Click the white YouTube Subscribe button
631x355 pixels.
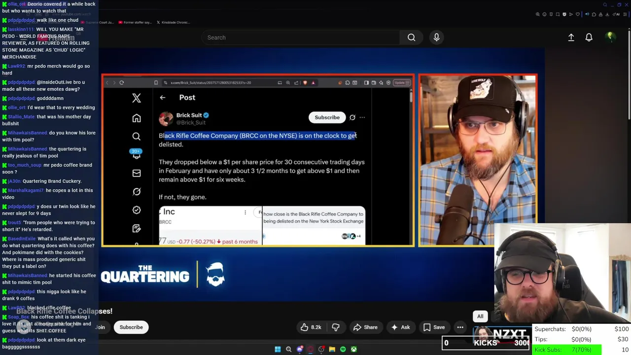131,327
